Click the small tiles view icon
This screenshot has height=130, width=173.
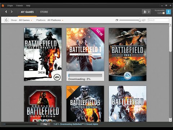pos(117,20)
